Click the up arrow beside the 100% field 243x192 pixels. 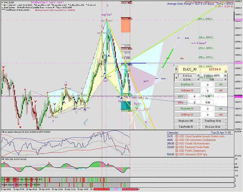point(226,75)
